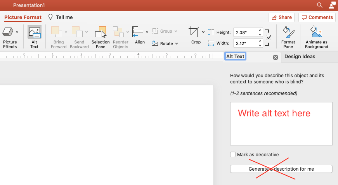Open the Crop dropdown arrow
The height and width of the screenshot is (185, 338).
coord(203,32)
